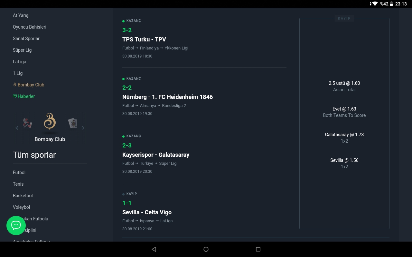412x257 pixels.
Task: Click the KAYIP status of Sevilla match
Action: 132,194
